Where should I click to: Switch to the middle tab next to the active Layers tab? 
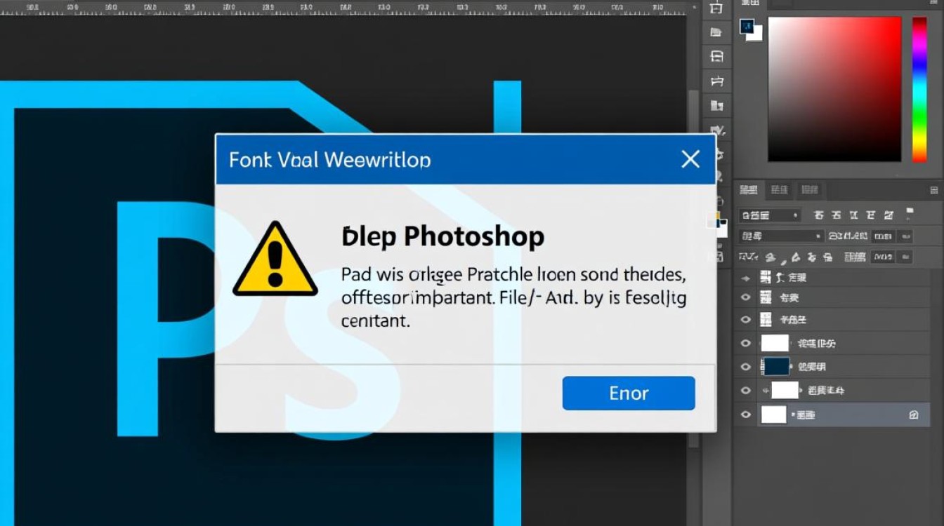(780, 189)
